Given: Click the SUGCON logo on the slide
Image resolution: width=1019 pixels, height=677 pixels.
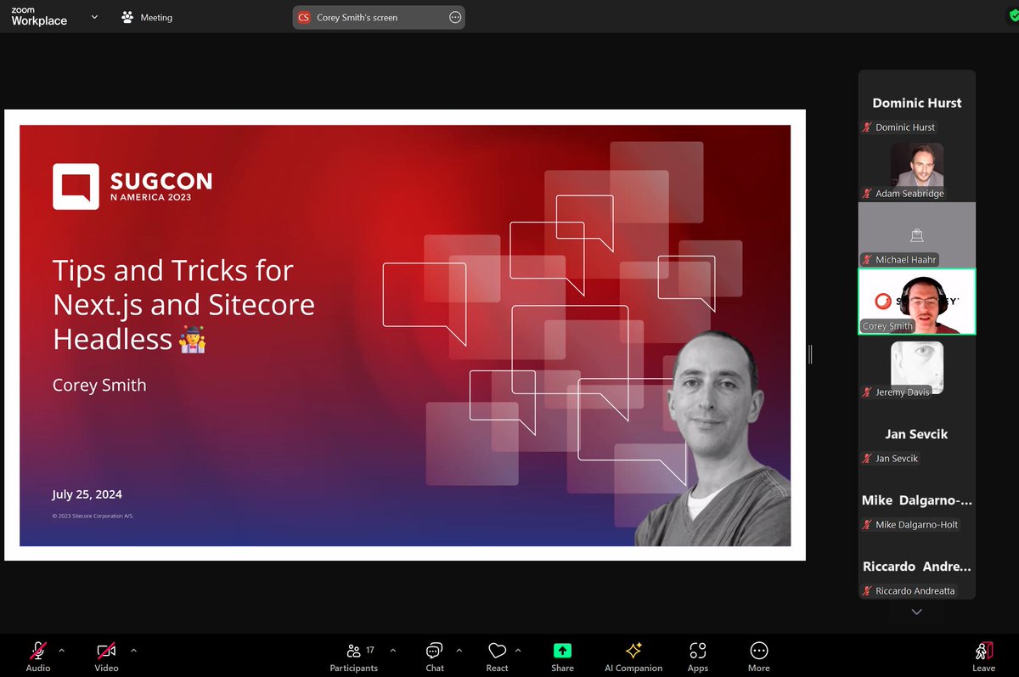Looking at the screenshot, I should coord(132,186).
